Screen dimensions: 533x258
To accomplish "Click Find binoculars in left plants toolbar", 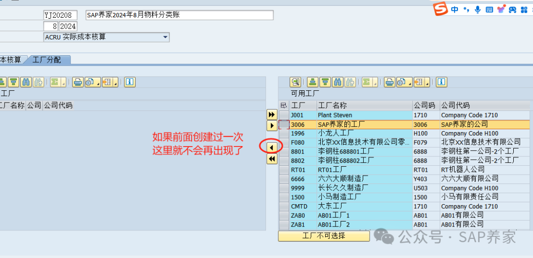I will click(26, 82).
